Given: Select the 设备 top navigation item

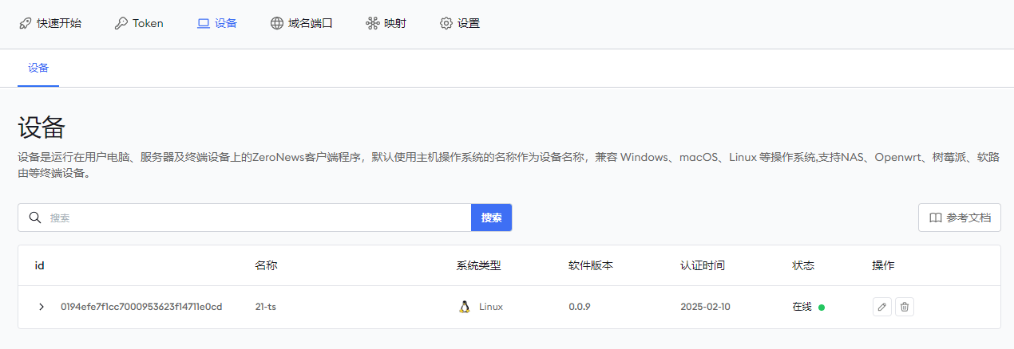Looking at the screenshot, I should coord(217,23).
